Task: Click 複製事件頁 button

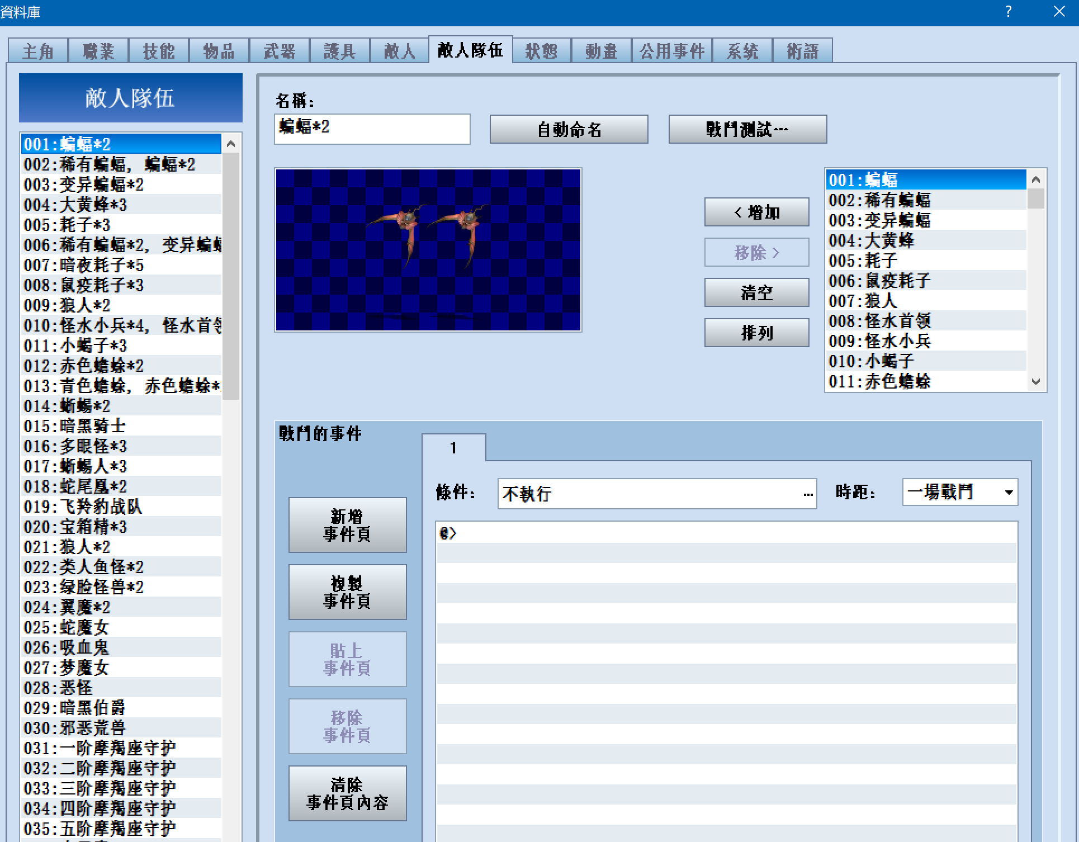Action: (x=347, y=593)
